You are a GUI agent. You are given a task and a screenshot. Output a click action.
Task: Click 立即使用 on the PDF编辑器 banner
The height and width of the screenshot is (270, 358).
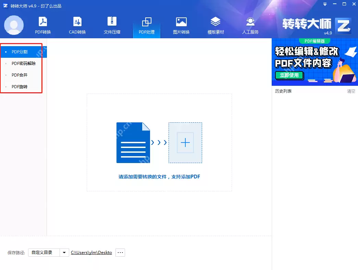(289, 76)
